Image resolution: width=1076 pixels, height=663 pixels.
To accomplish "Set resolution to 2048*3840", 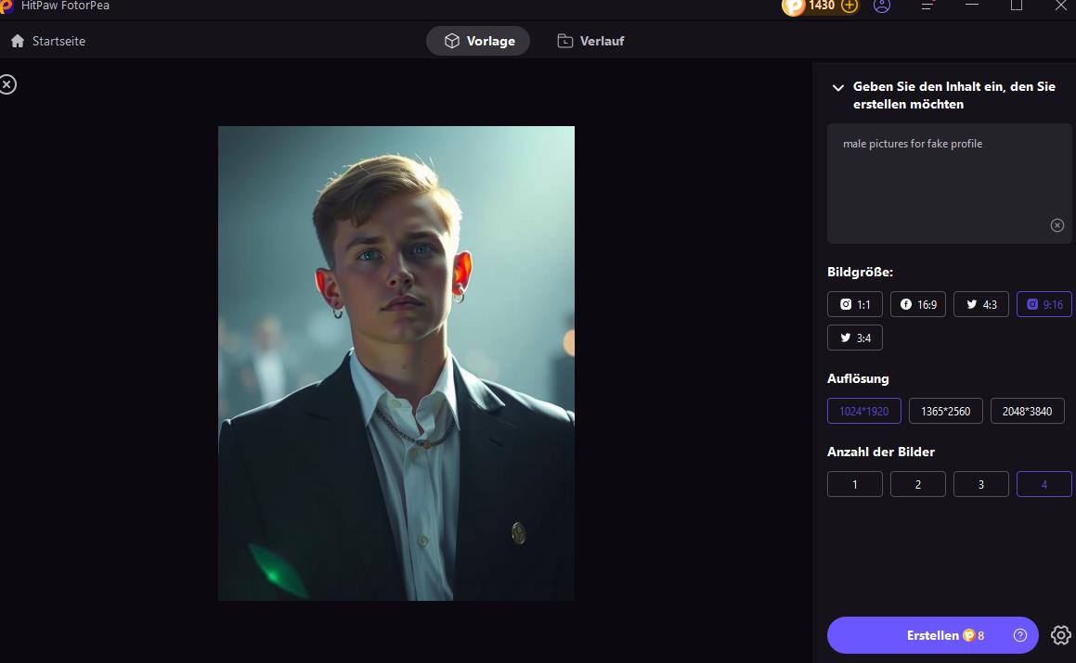I will coord(1027,411).
